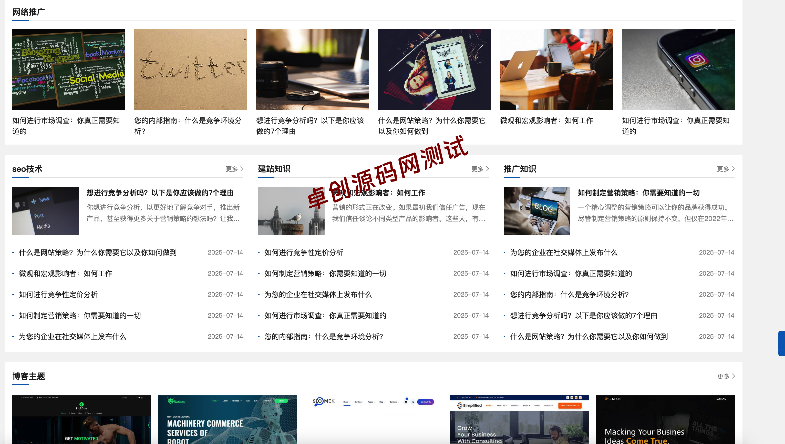The width and height of the screenshot is (785, 444).
Task: Open the 更多 link in 建站知识 section
Action: click(480, 169)
